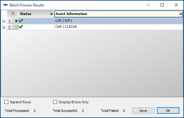Enable the Expand Rows checkbox

coord(6,102)
